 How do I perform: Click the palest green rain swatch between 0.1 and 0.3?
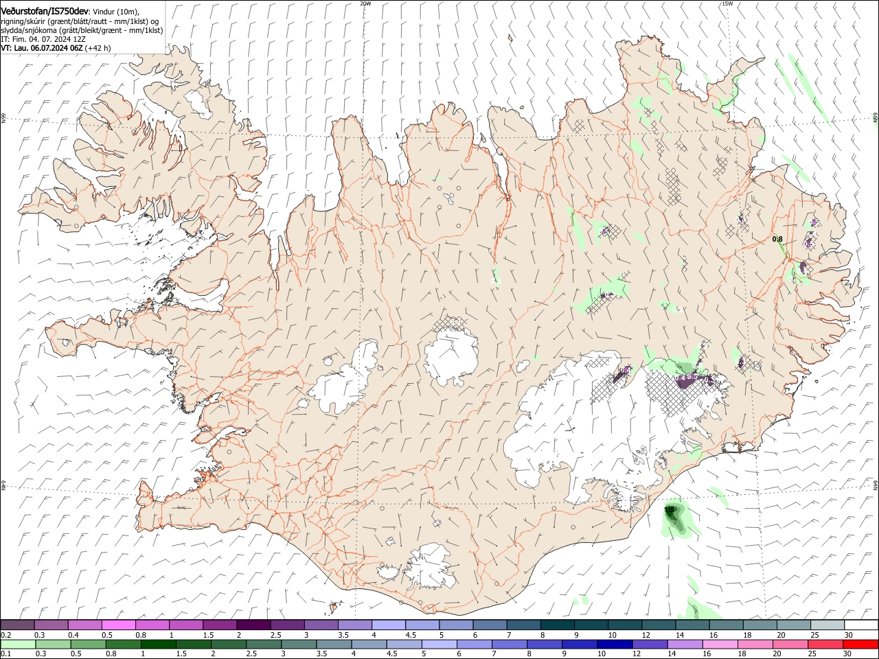pyautogui.click(x=18, y=644)
